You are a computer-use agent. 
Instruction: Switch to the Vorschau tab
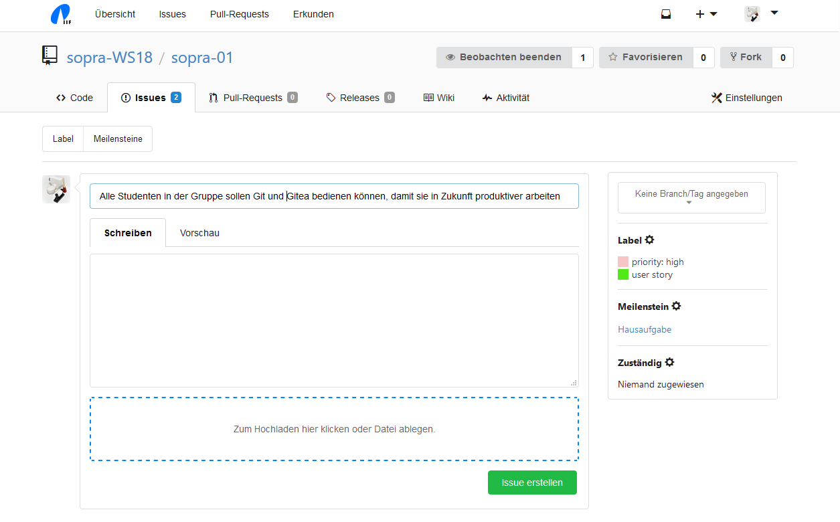pos(199,233)
